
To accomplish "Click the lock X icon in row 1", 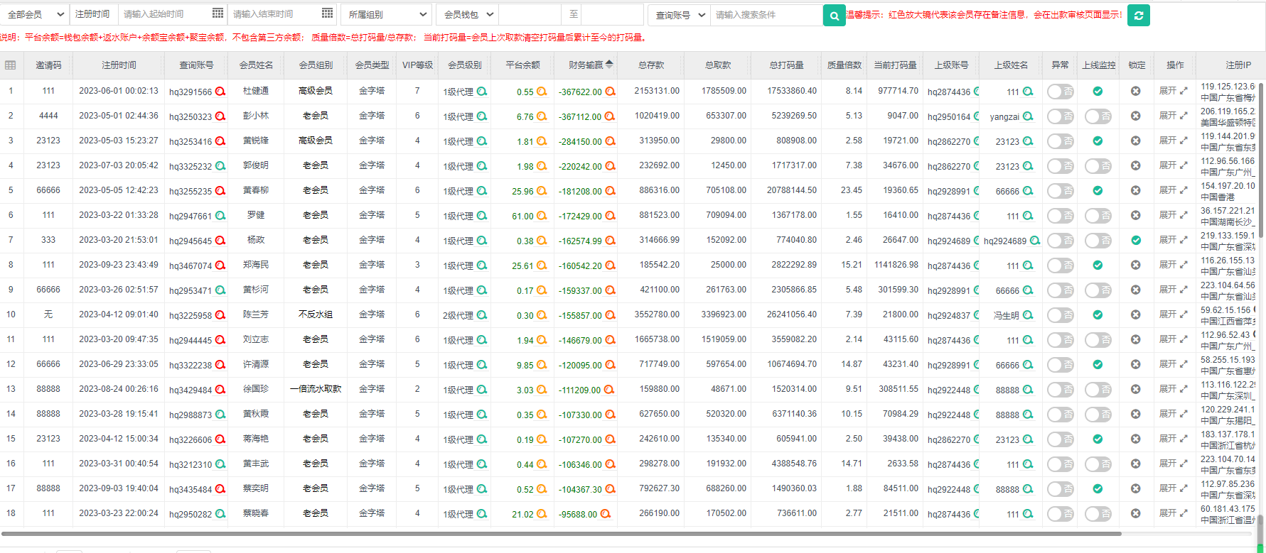I will point(1136,91).
